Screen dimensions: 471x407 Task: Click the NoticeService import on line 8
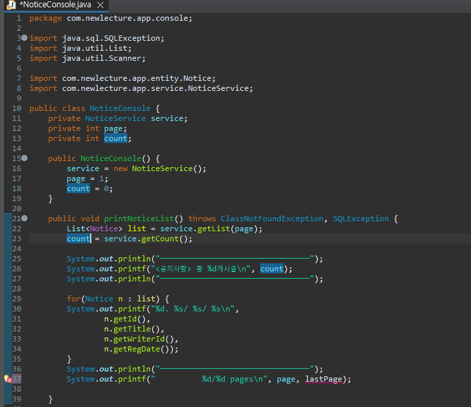click(157, 88)
